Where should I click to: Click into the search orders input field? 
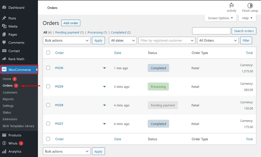[x=211, y=31]
